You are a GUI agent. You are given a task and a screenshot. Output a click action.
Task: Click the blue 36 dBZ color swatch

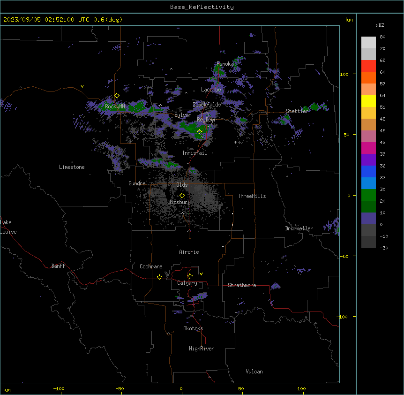tap(368, 171)
